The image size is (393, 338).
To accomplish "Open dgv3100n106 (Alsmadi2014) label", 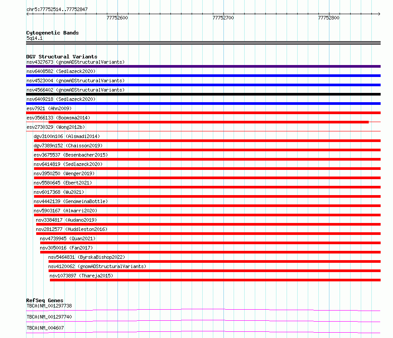I will click(67, 136).
